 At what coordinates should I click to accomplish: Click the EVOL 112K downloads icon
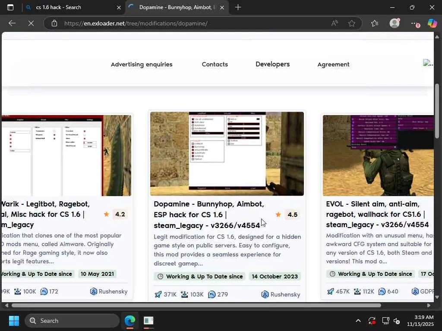(357, 291)
